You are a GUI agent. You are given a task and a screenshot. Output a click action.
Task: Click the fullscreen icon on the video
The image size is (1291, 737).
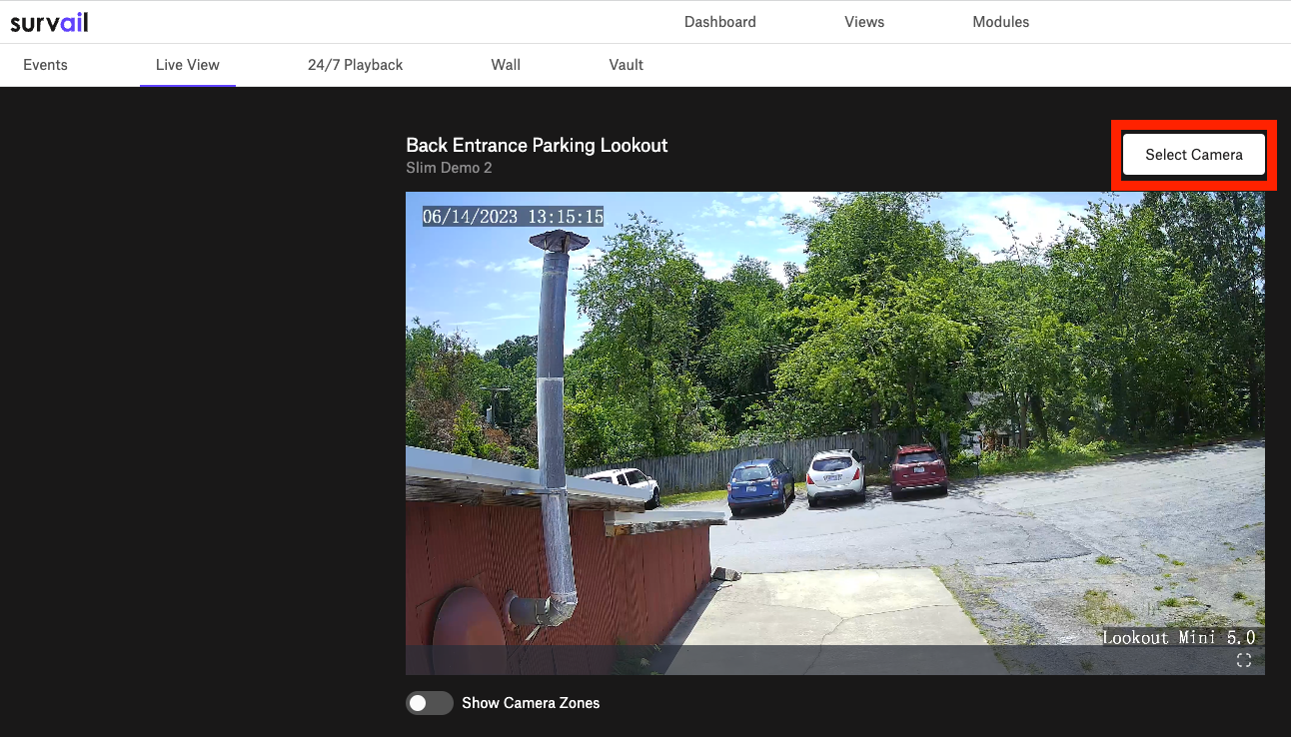pos(1244,660)
